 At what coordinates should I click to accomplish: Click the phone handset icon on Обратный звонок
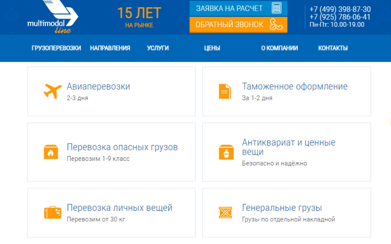[277, 24]
